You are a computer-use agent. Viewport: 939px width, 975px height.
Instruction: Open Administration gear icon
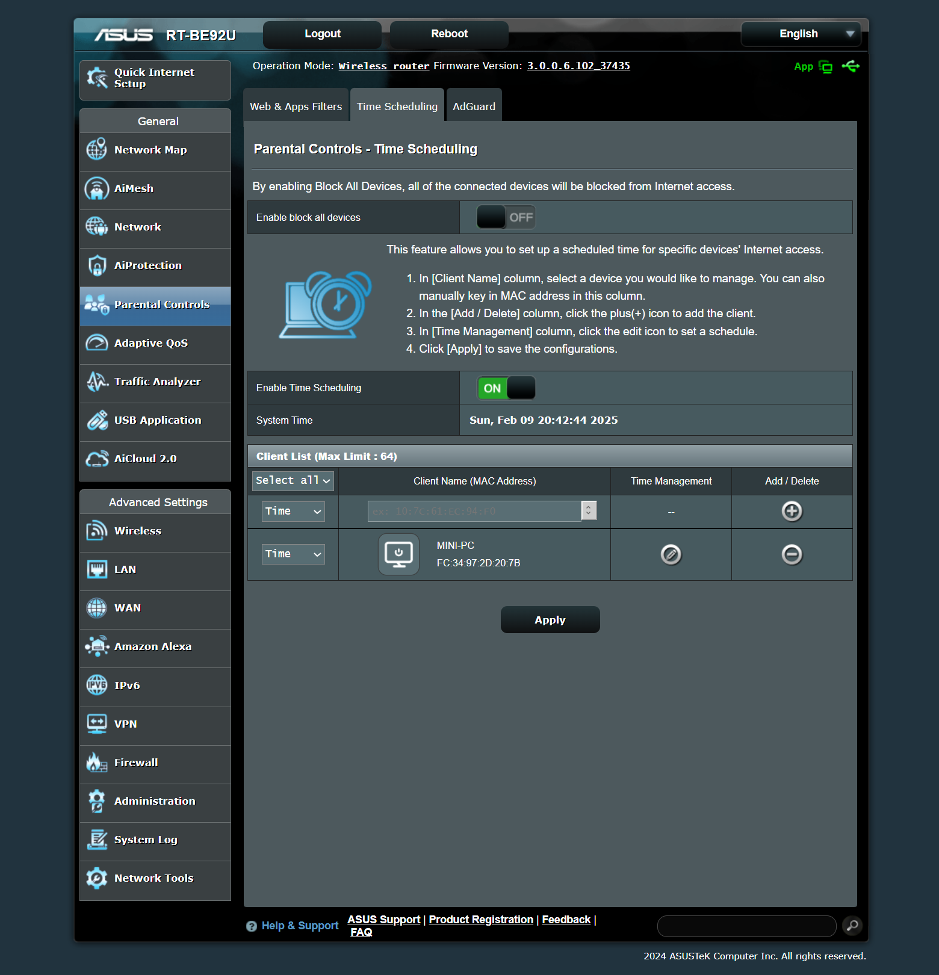click(x=97, y=801)
